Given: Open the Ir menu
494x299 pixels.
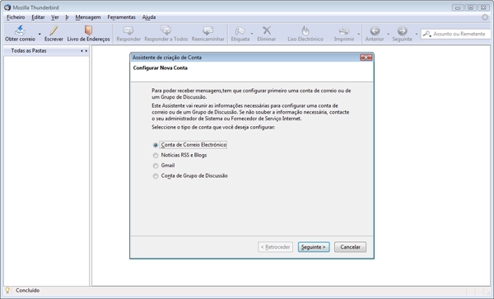Looking at the screenshot, I should (x=67, y=17).
